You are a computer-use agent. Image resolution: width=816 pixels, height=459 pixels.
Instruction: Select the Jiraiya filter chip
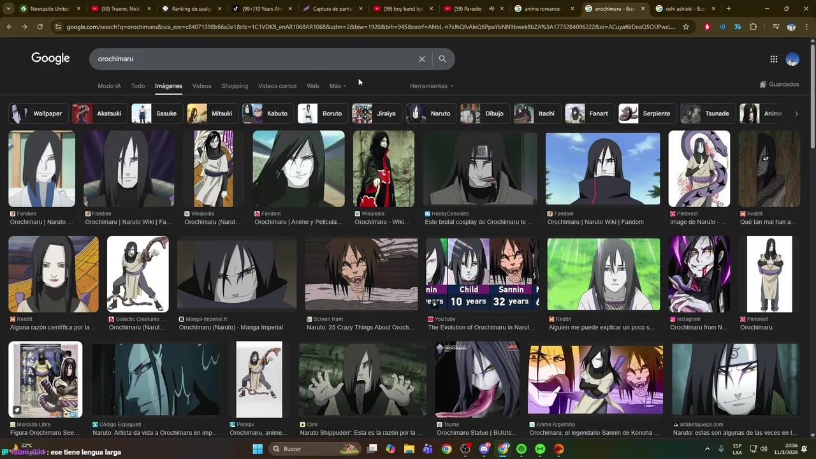coord(377,113)
